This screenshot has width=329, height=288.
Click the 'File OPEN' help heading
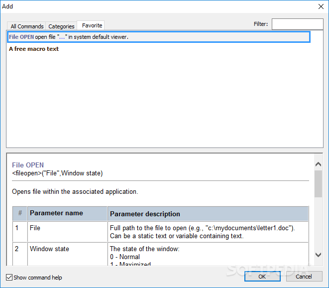tap(28, 165)
